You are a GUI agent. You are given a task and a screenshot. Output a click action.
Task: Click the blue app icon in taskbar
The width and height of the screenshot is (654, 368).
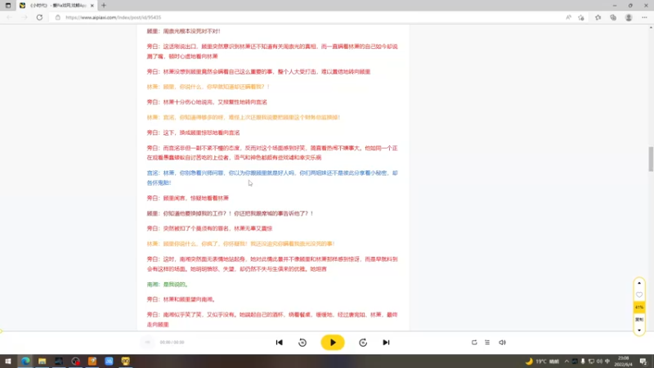click(109, 361)
